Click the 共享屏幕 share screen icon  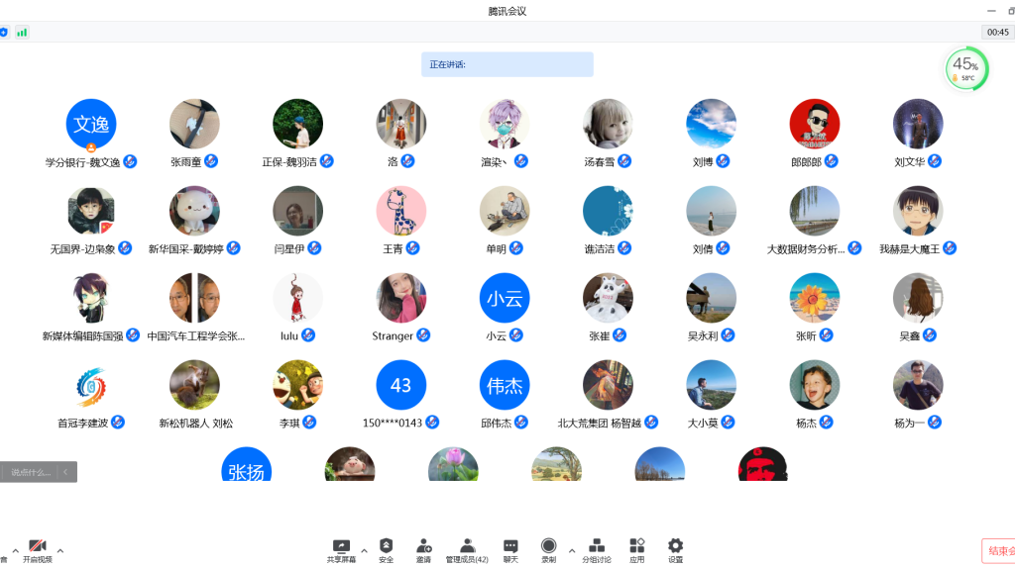[341, 546]
